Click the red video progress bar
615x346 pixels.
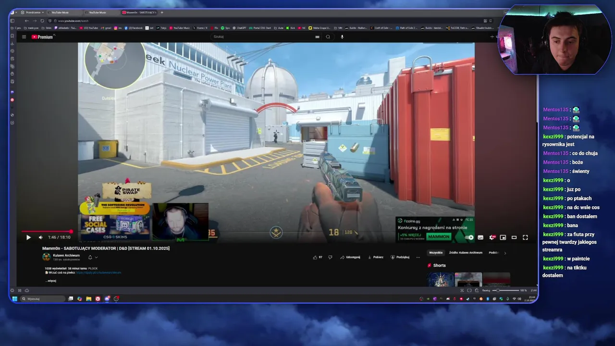pos(47,232)
